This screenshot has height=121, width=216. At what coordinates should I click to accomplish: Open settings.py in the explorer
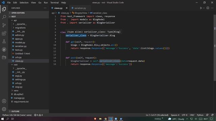coord(29,79)
